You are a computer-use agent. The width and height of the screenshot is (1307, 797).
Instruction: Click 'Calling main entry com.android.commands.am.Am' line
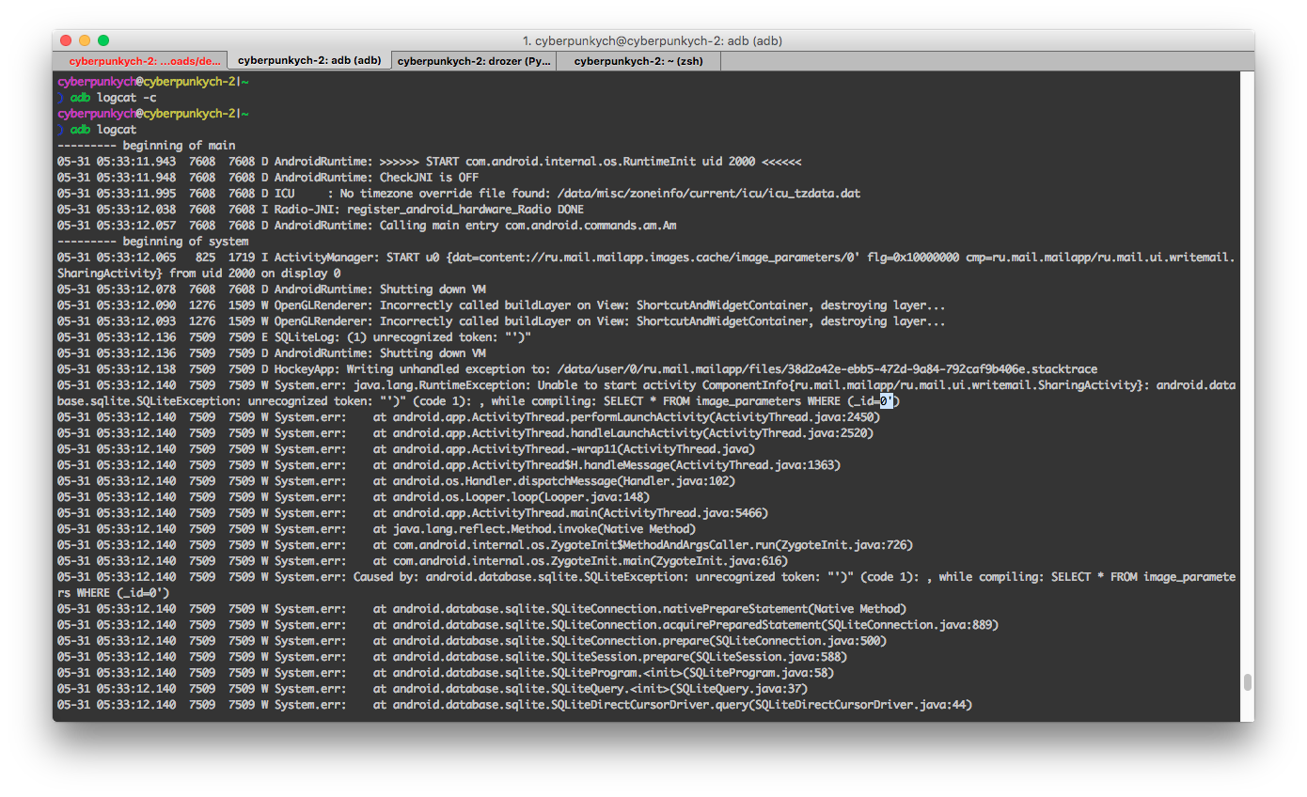click(x=367, y=226)
